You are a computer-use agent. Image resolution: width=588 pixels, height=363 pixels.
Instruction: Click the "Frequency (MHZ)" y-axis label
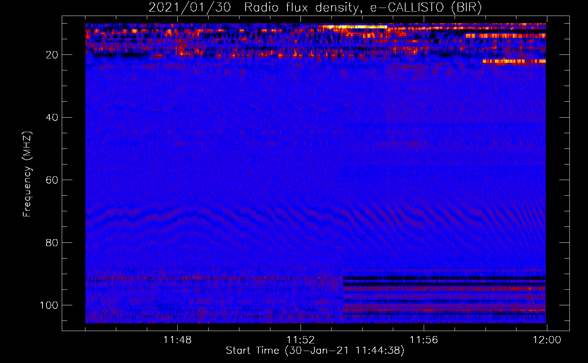pos(27,174)
